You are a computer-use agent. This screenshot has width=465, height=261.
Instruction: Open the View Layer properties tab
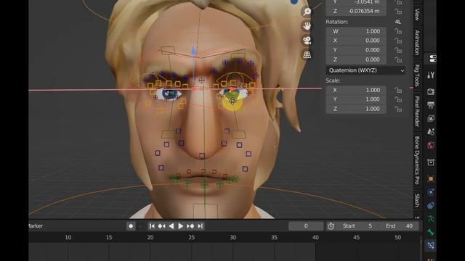pos(431,118)
